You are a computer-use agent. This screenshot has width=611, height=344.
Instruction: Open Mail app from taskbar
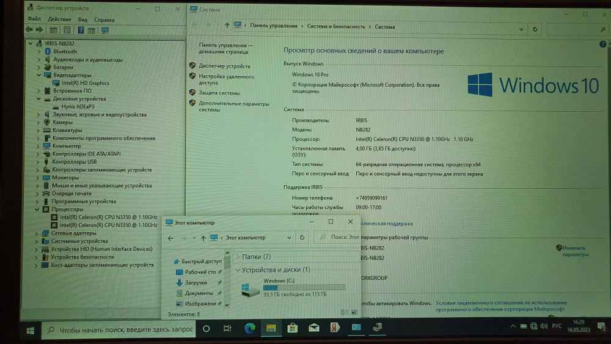[313, 328]
